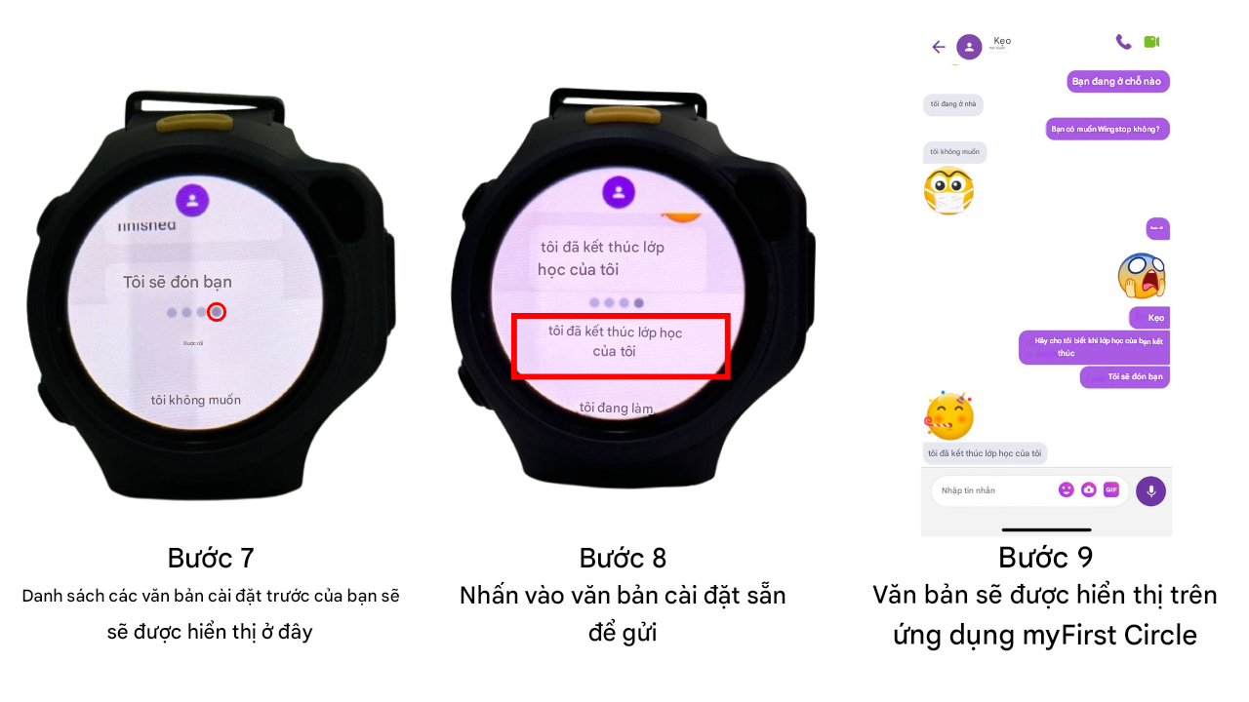Open the GIF picker
Image resolution: width=1249 pixels, height=702 pixels.
tap(1111, 489)
